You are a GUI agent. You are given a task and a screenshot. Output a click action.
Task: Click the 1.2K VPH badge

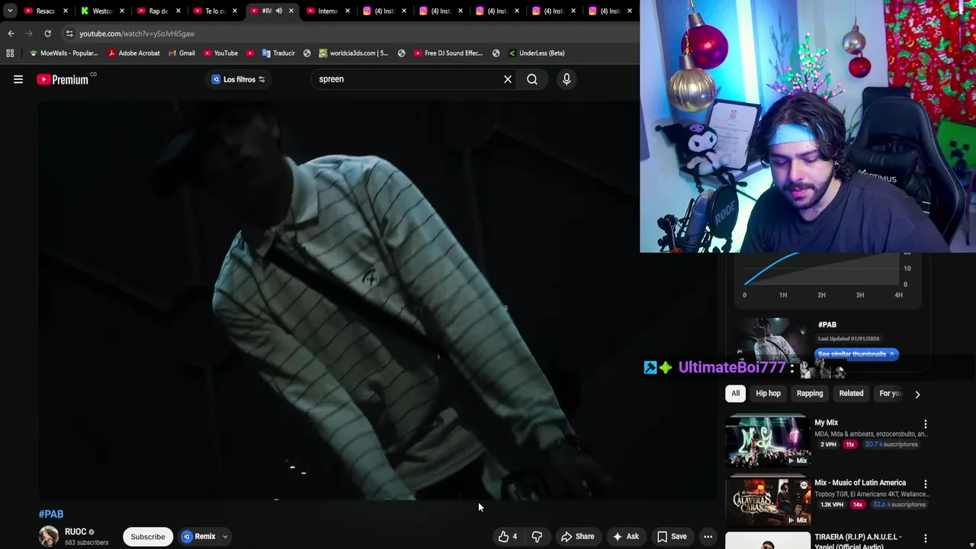(x=832, y=504)
